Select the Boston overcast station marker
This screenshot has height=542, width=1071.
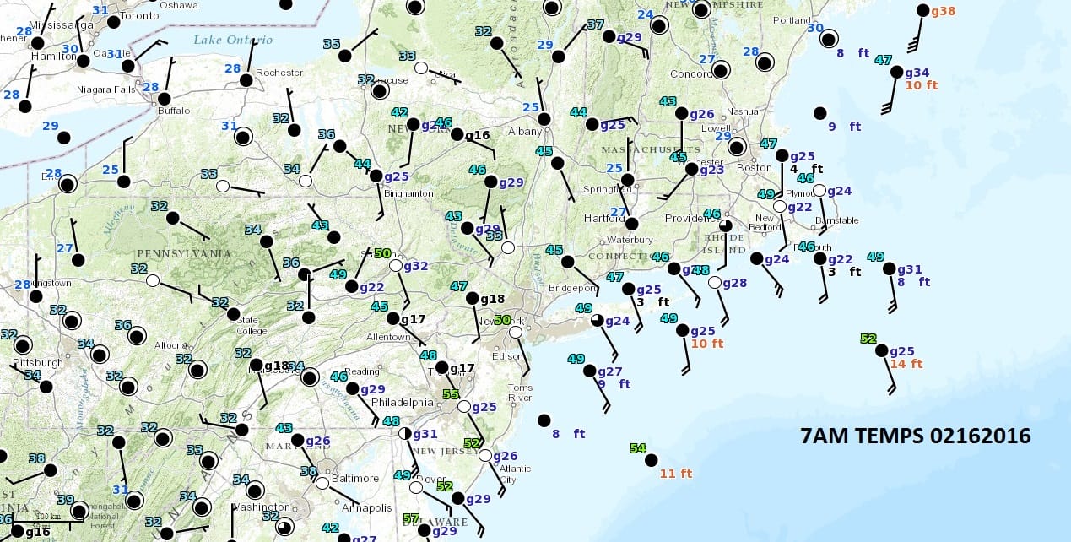[738, 146]
